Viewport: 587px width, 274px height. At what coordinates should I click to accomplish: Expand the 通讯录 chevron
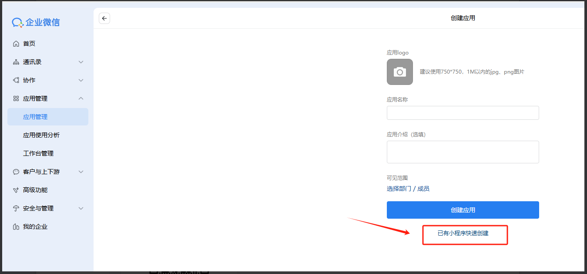point(81,62)
